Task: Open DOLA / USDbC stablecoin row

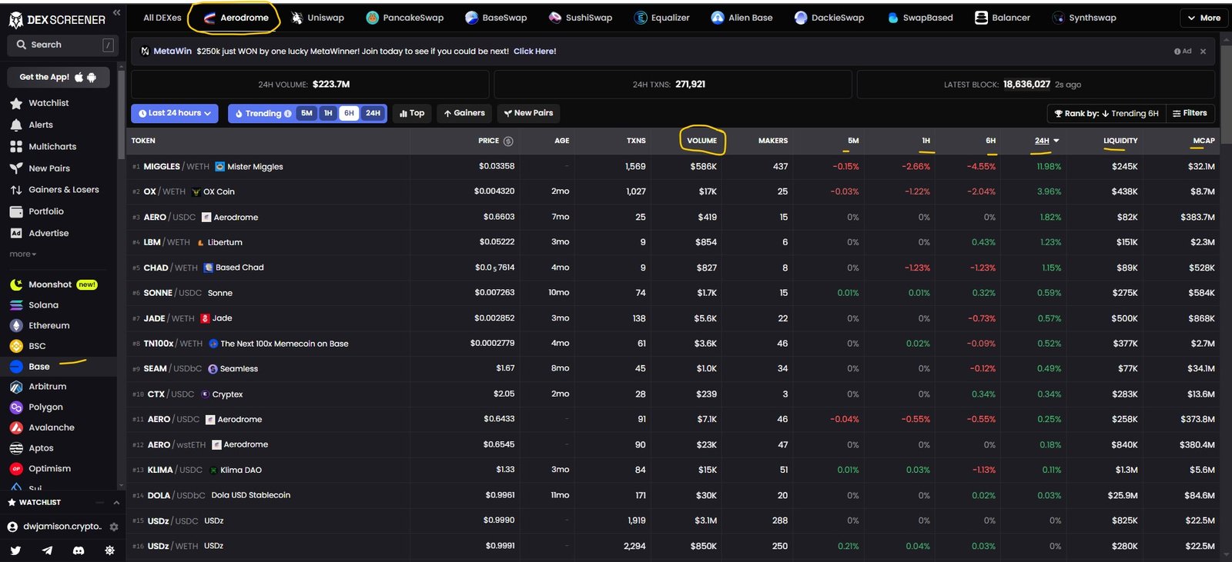Action: tap(673, 495)
